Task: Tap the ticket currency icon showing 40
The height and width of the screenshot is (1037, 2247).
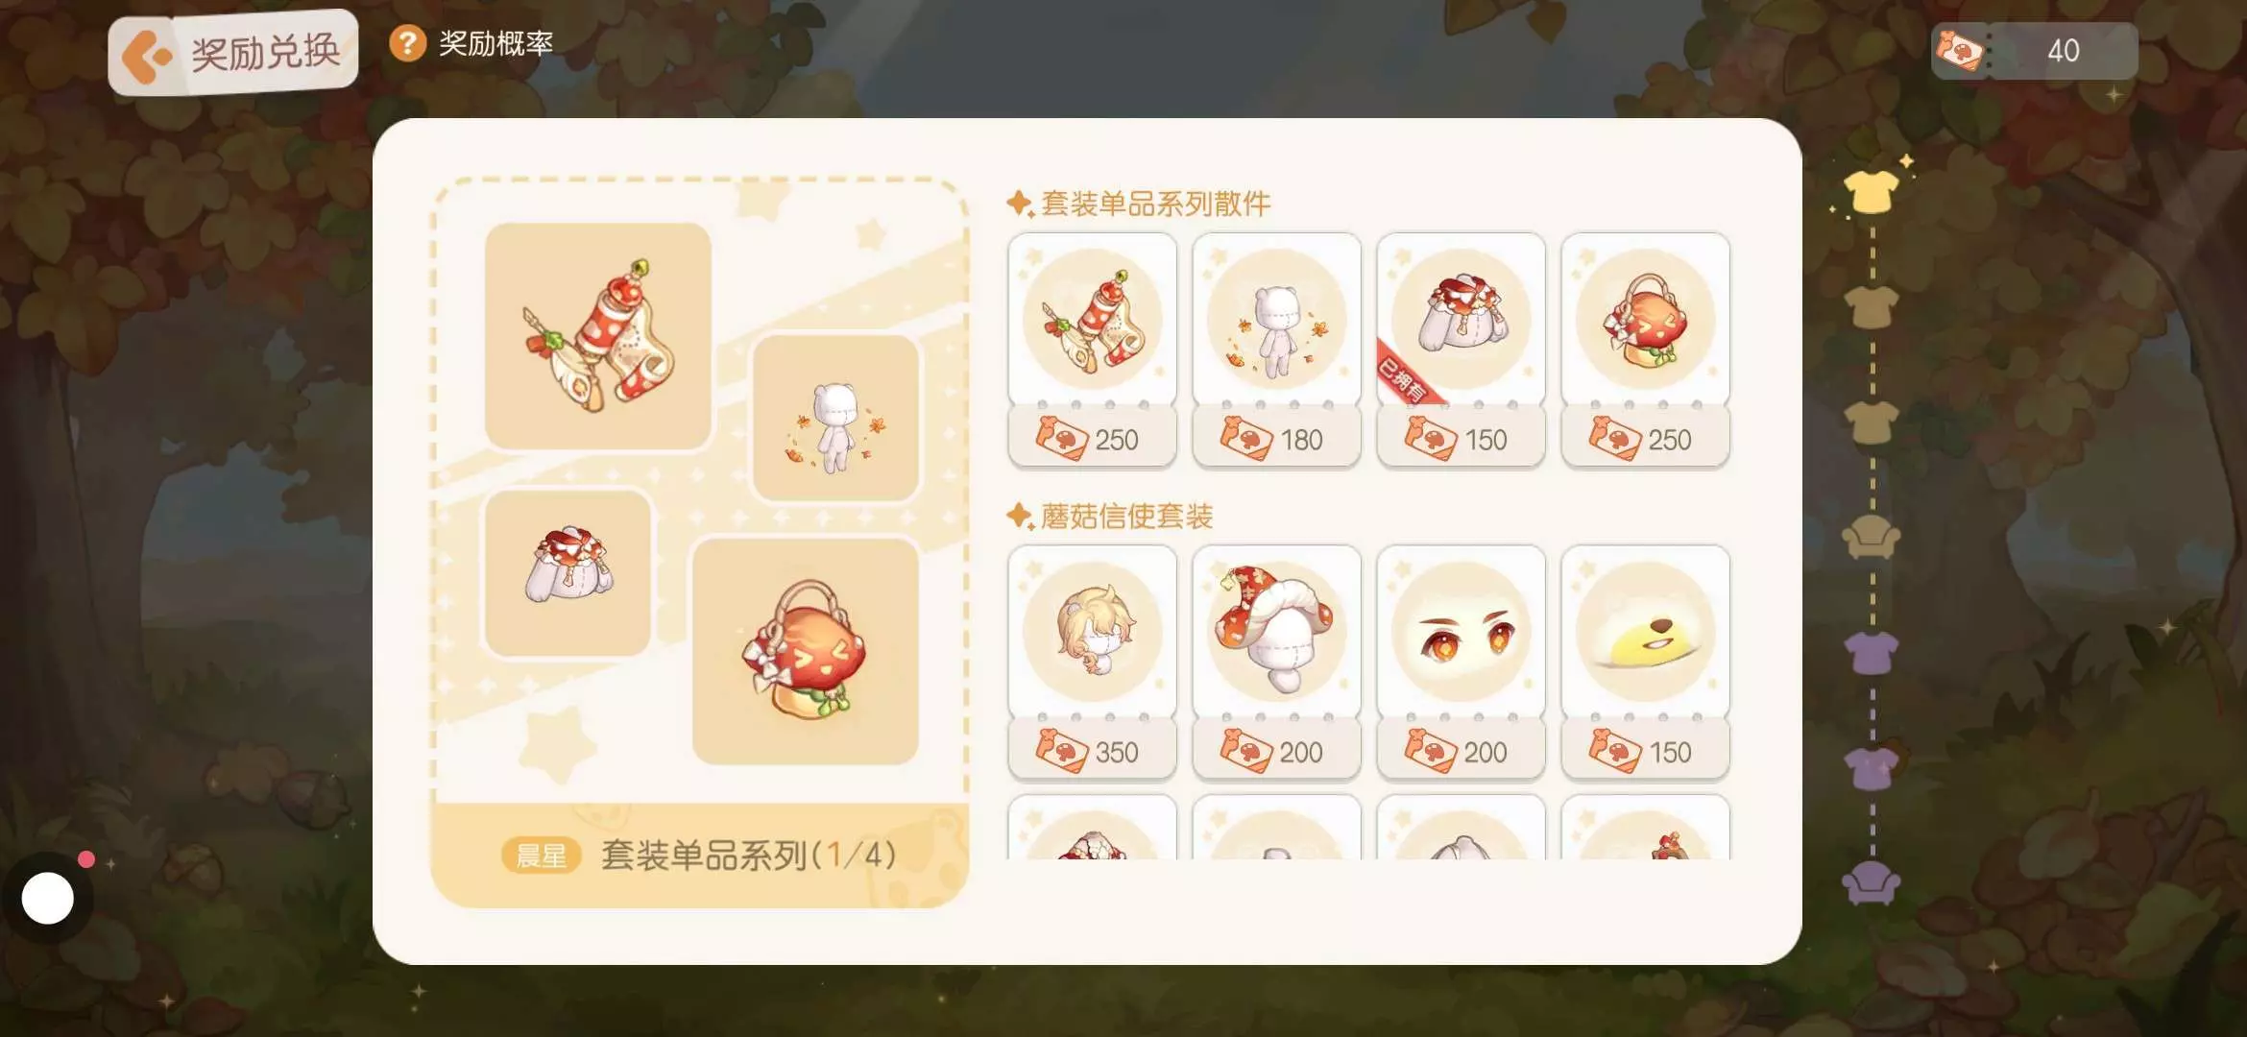Action: (1959, 50)
